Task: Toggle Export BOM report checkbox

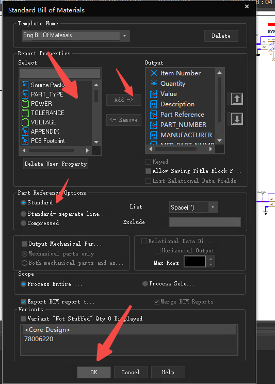Action: click(x=24, y=302)
